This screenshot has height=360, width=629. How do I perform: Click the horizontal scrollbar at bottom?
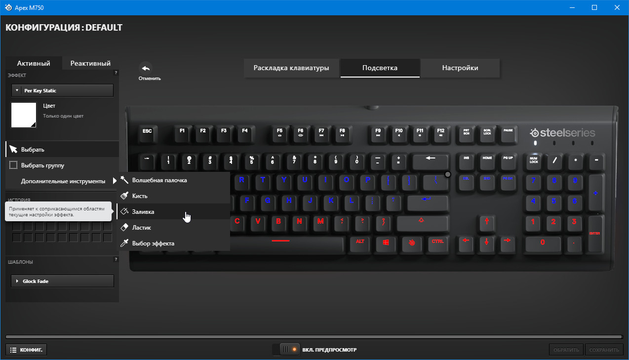314,337
